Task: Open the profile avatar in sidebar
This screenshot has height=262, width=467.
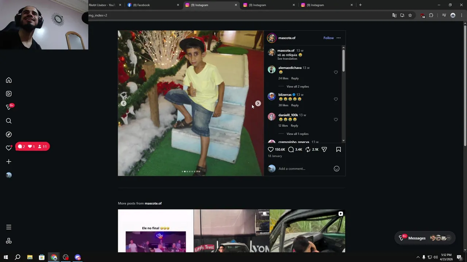Action: (9, 175)
